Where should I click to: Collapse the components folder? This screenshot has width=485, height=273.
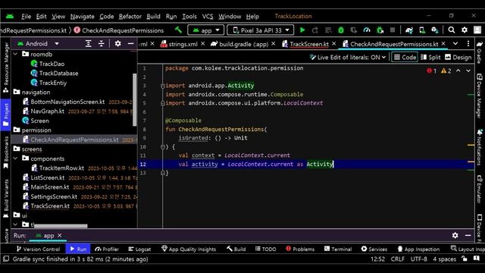tap(15, 158)
